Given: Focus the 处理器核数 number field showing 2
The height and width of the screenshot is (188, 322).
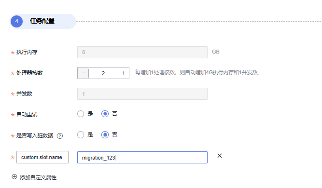Looking at the screenshot, I should click(x=103, y=73).
